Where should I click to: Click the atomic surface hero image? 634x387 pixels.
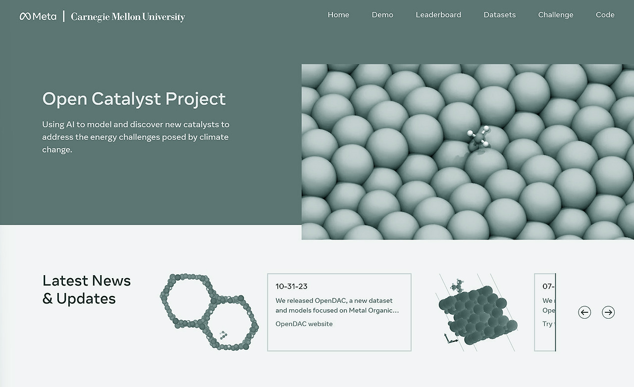point(468,151)
